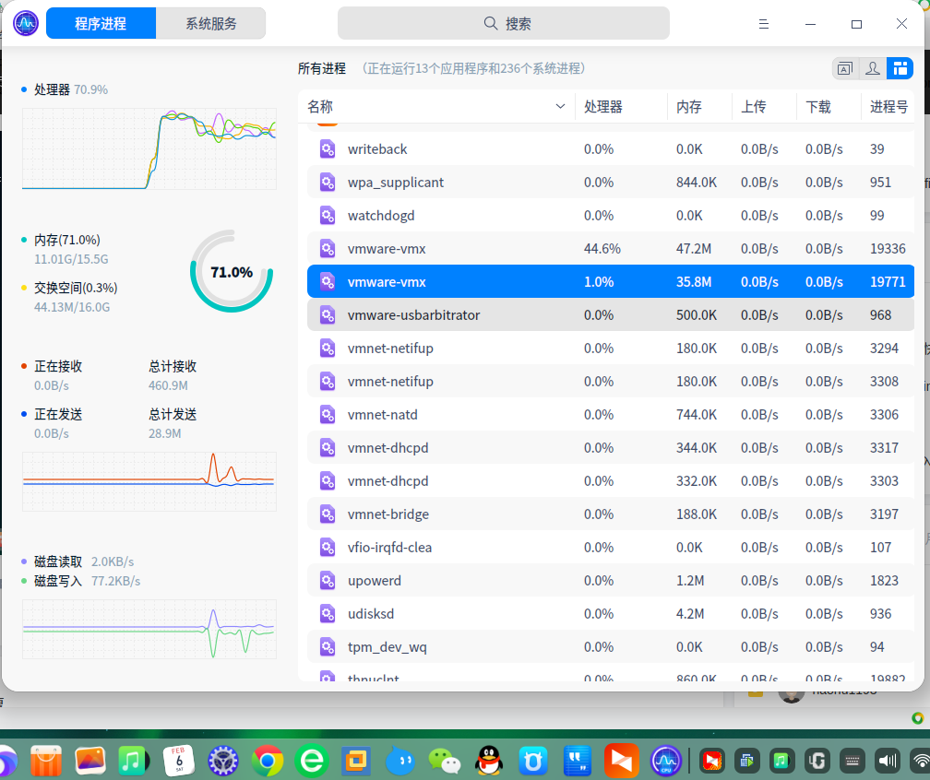Select vmnet-dhcpd row with PID 3303
The height and width of the screenshot is (780, 930).
pyautogui.click(x=611, y=481)
